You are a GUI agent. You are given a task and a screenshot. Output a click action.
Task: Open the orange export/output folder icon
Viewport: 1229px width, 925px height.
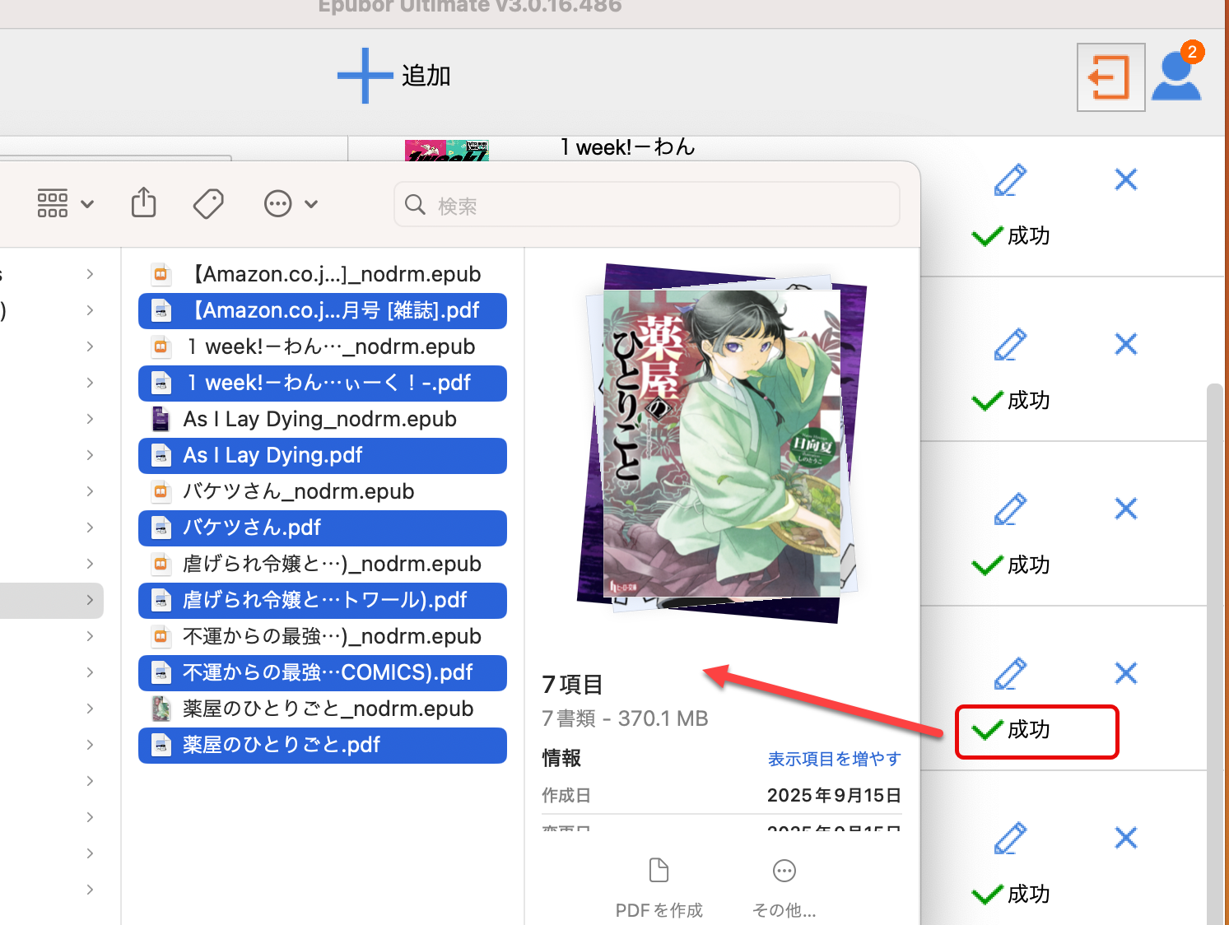point(1110,77)
